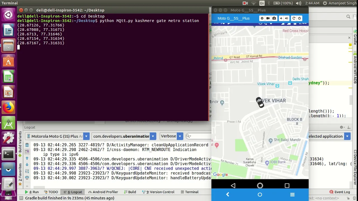
Task: Click the scroll to end logcat icon
Action: coord(27,152)
